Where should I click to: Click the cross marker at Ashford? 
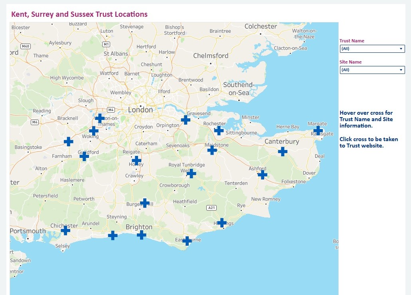262,175
